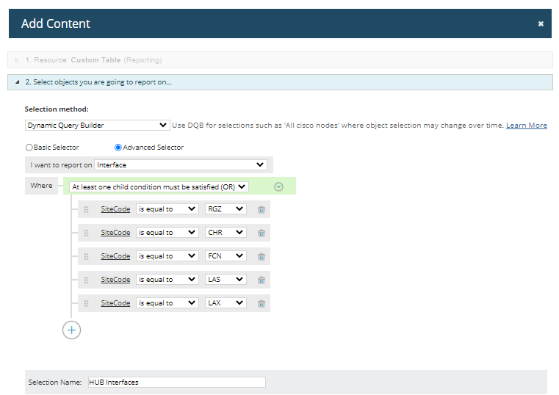Open the 'is equal to' operator for CHR row

click(x=167, y=233)
